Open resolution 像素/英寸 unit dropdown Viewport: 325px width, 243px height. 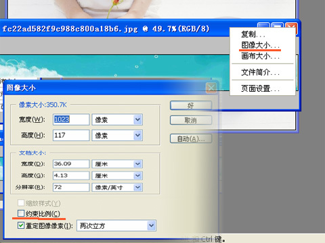pos(117,187)
